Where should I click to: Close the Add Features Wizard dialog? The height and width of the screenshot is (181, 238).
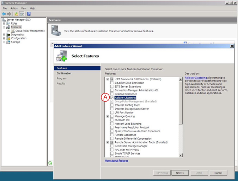click(232, 46)
